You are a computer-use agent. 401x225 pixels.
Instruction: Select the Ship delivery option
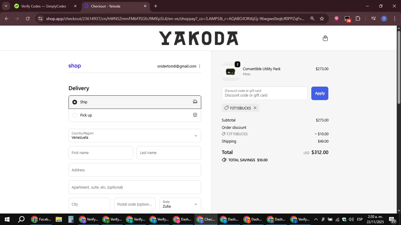point(135,102)
